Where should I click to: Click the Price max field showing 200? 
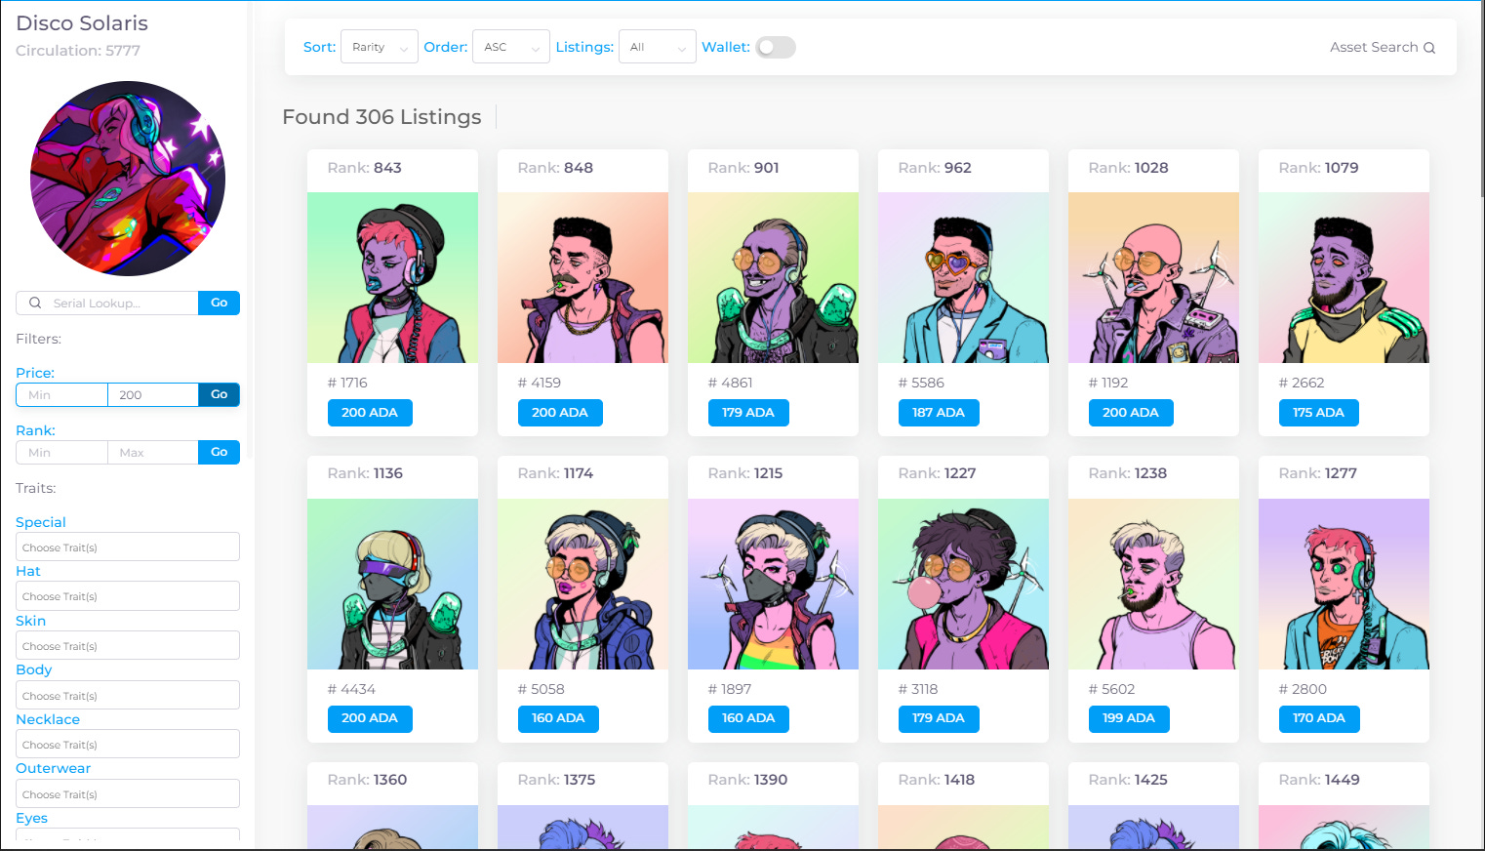153,394
